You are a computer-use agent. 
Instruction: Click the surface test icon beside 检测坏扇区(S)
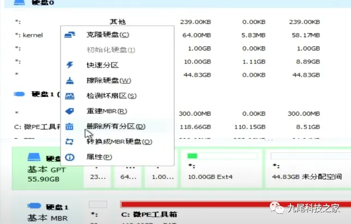(x=70, y=96)
